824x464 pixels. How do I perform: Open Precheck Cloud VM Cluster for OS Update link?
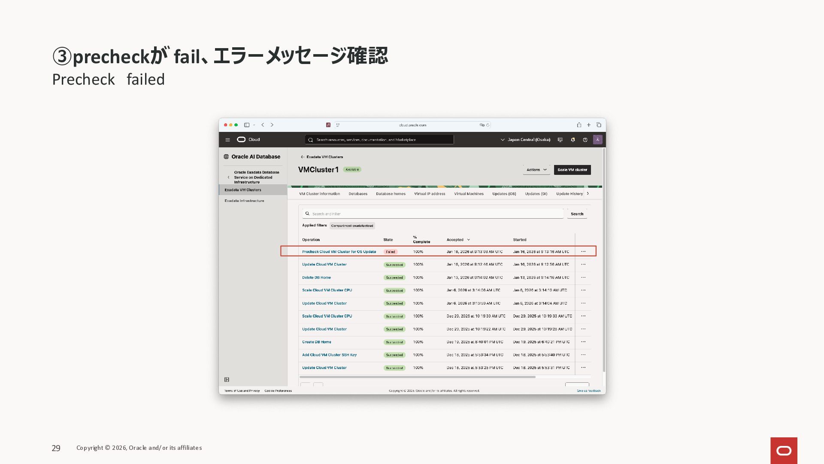339,252
